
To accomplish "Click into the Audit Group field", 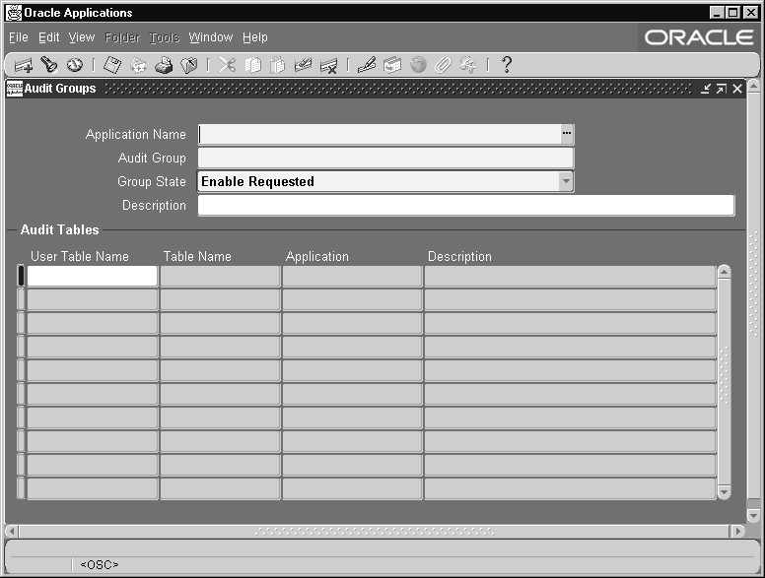I will tap(385, 158).
